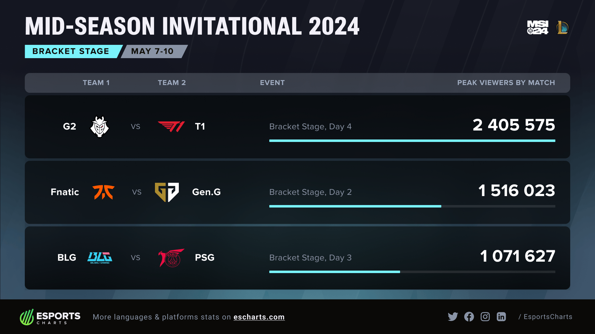Viewport: 595px width, 334px height.
Task: Click the G2 vs T1 viewers bar
Action: coord(412,141)
